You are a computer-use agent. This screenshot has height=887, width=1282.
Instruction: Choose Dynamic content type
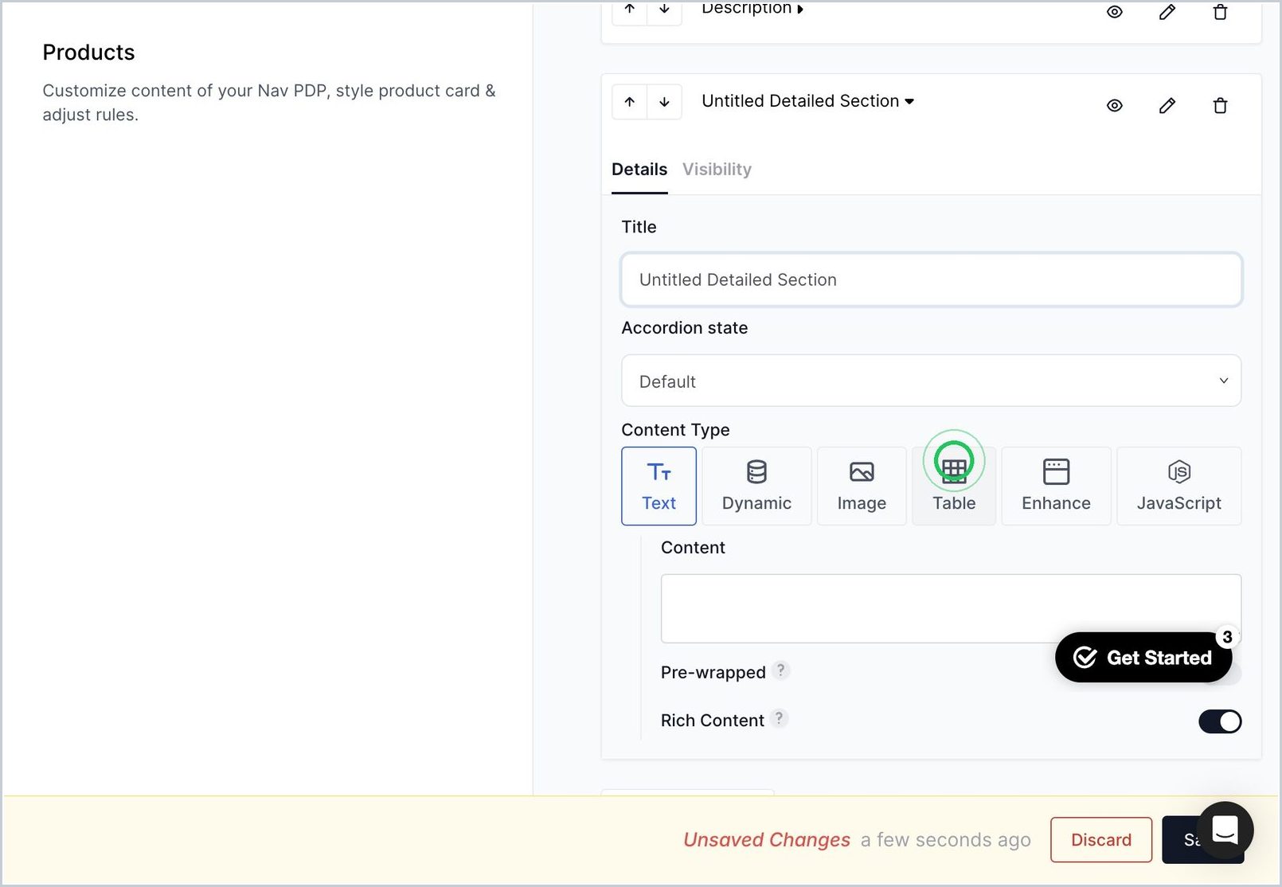pyautogui.click(x=756, y=486)
